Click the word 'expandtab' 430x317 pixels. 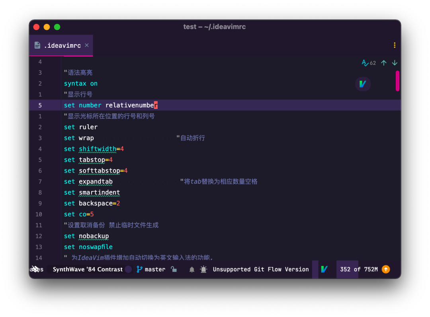96,182
